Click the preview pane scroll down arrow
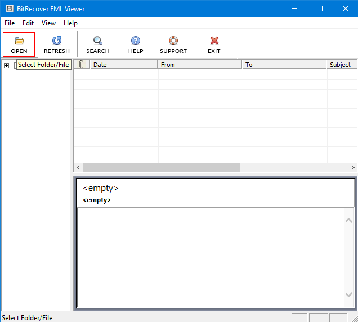 tap(348, 294)
